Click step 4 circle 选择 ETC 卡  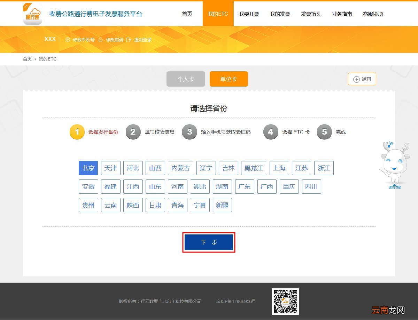click(271, 132)
